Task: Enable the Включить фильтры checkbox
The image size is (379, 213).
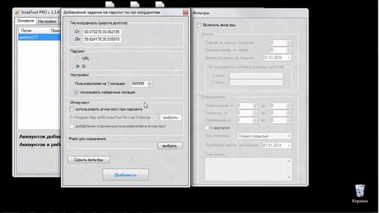Action: tap(199, 25)
